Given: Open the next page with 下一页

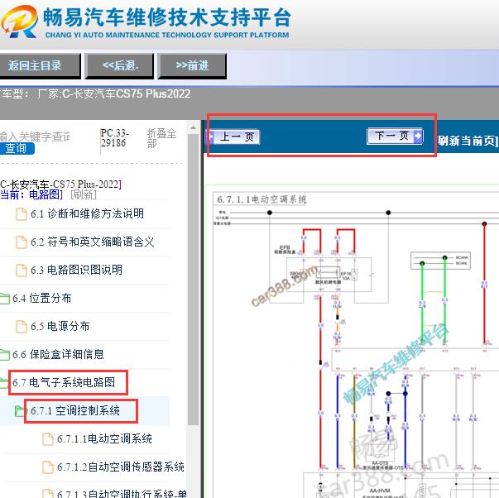Looking at the screenshot, I should (395, 136).
